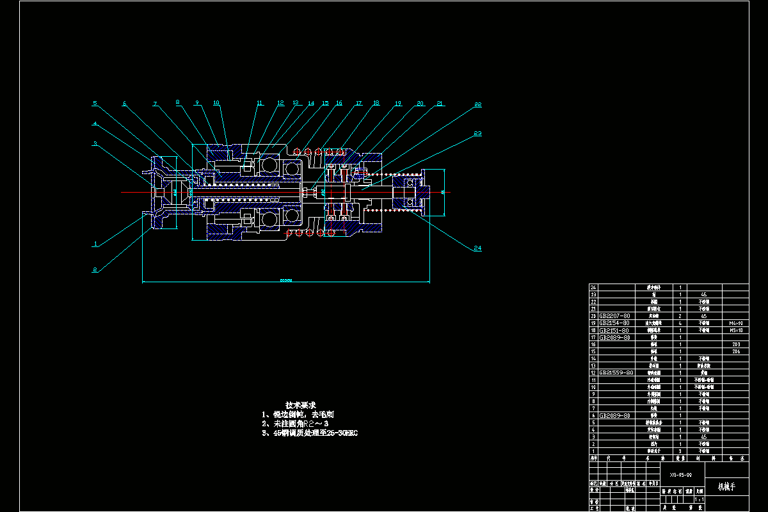This screenshot has width=768, height=512.
Task: Click the 机械手 title block name
Action: pyautogui.click(x=727, y=487)
